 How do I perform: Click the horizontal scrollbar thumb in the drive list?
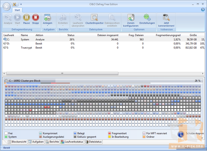(62, 73)
